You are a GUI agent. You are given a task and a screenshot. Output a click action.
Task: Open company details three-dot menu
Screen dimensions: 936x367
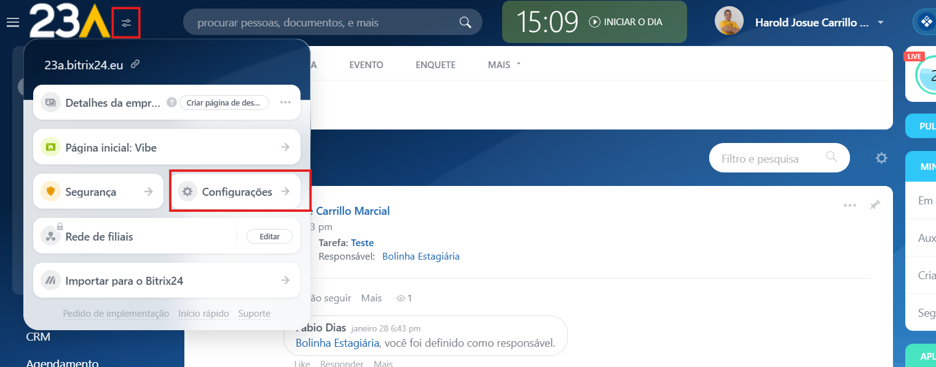285,102
